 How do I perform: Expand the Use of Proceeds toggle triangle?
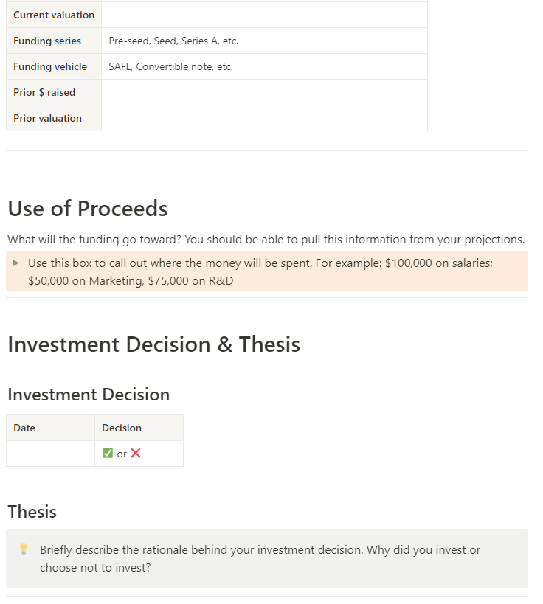tap(15, 263)
